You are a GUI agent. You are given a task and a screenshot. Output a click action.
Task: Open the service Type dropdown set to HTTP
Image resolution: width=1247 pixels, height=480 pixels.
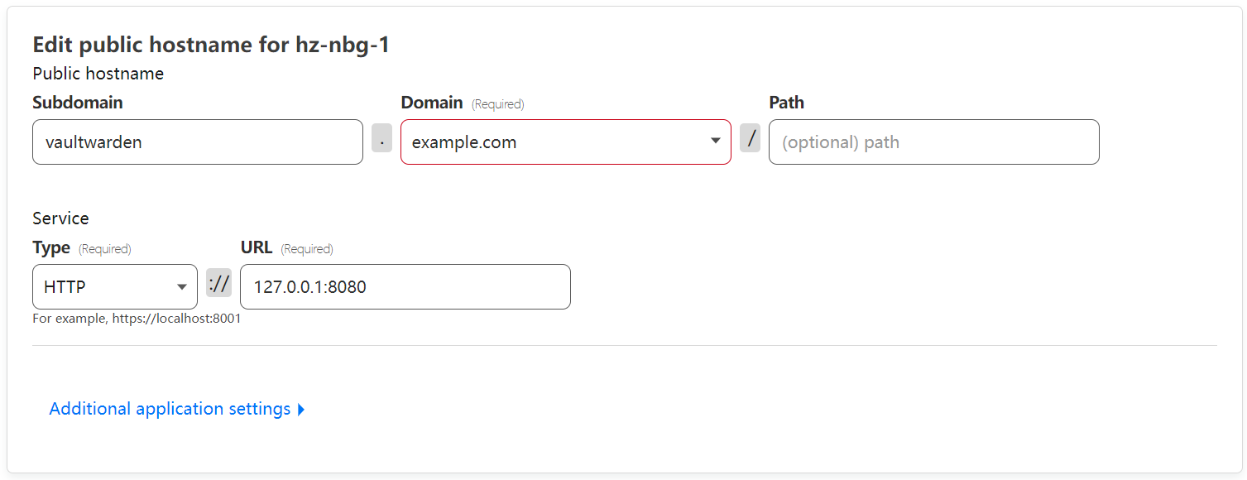coord(115,286)
